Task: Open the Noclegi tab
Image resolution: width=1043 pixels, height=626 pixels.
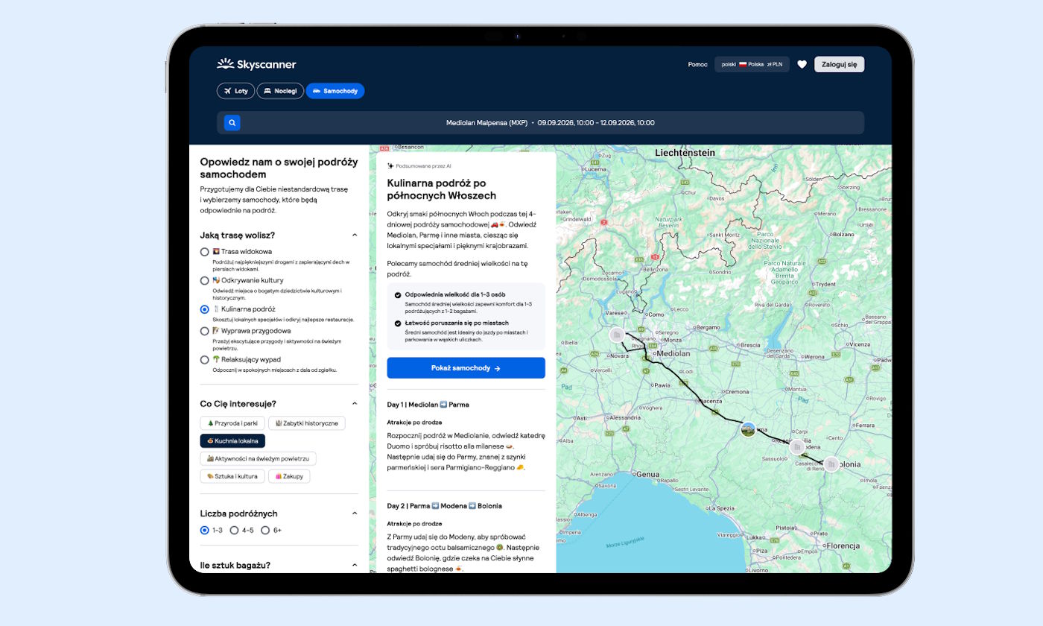Action: (x=280, y=91)
